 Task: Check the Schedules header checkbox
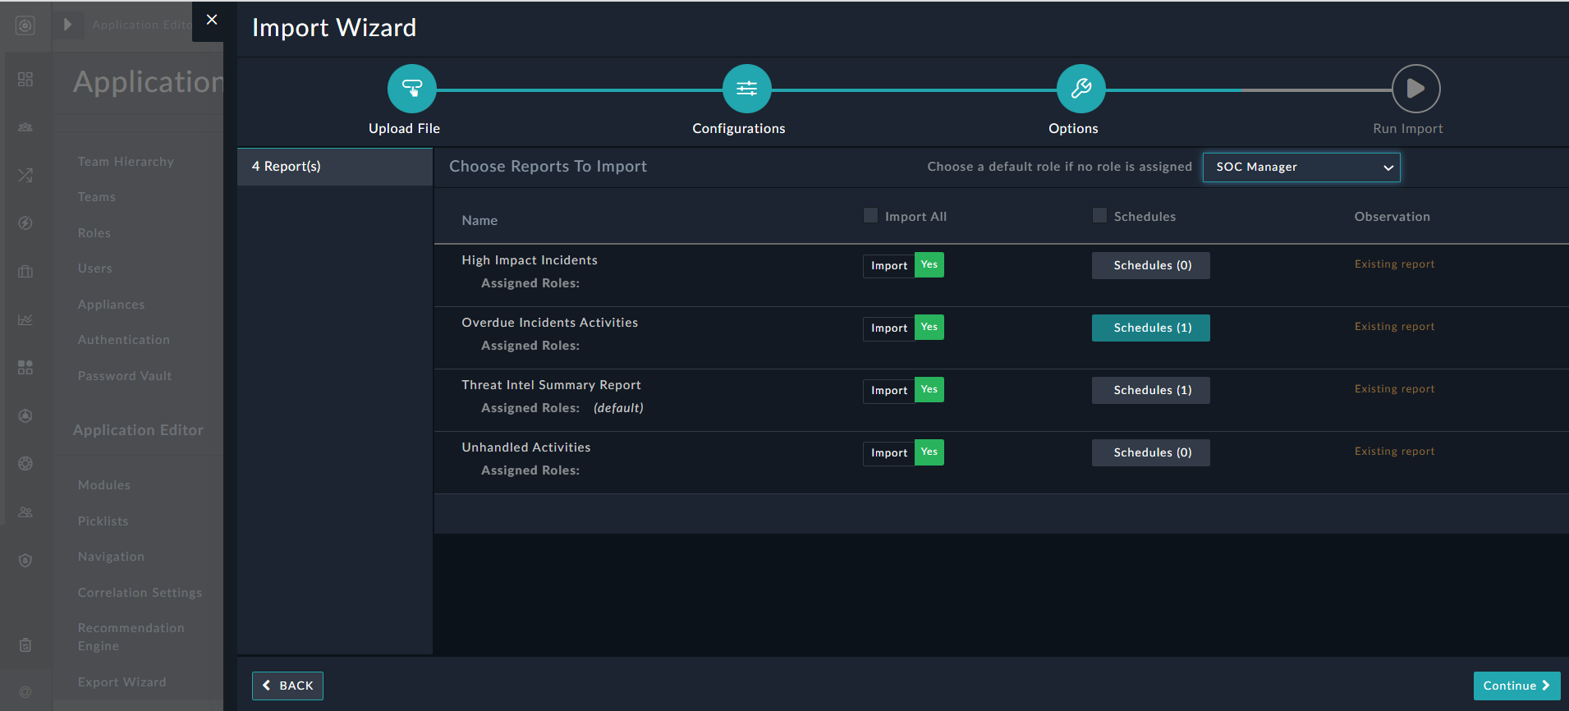coord(1099,215)
